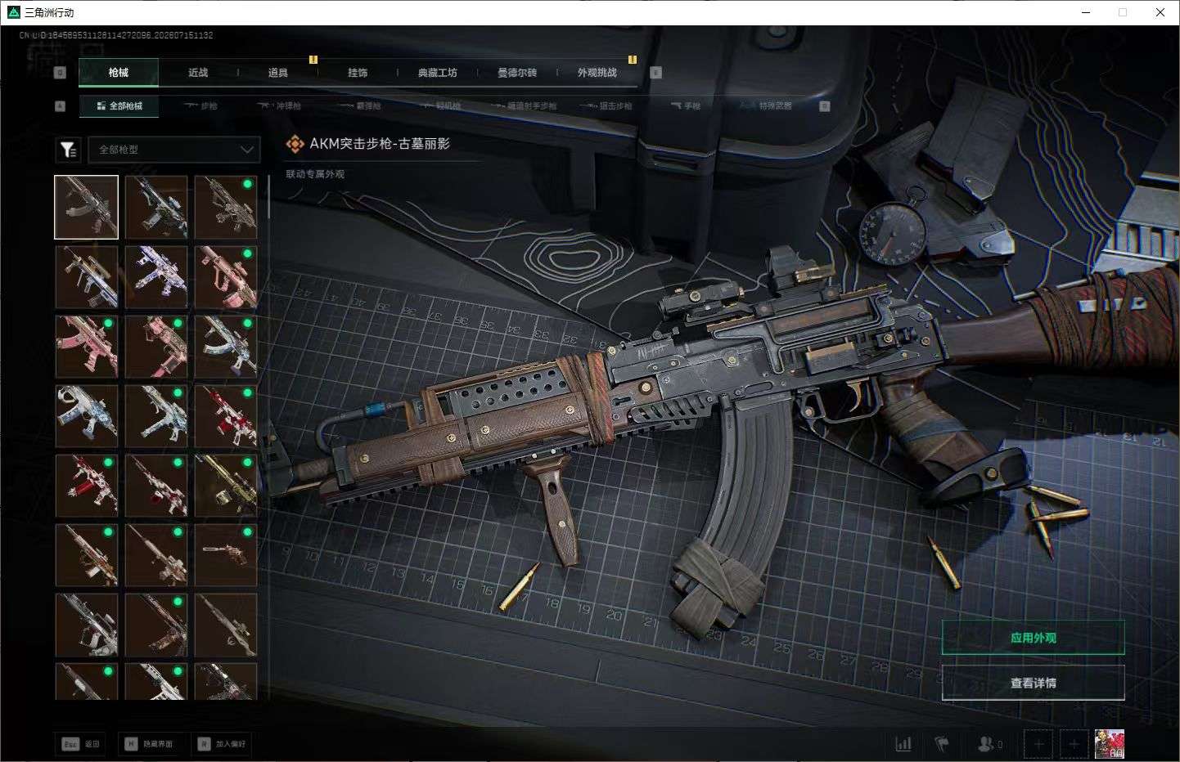Click the E key next-category icon
Image resolution: width=1180 pixels, height=762 pixels.
tap(655, 73)
